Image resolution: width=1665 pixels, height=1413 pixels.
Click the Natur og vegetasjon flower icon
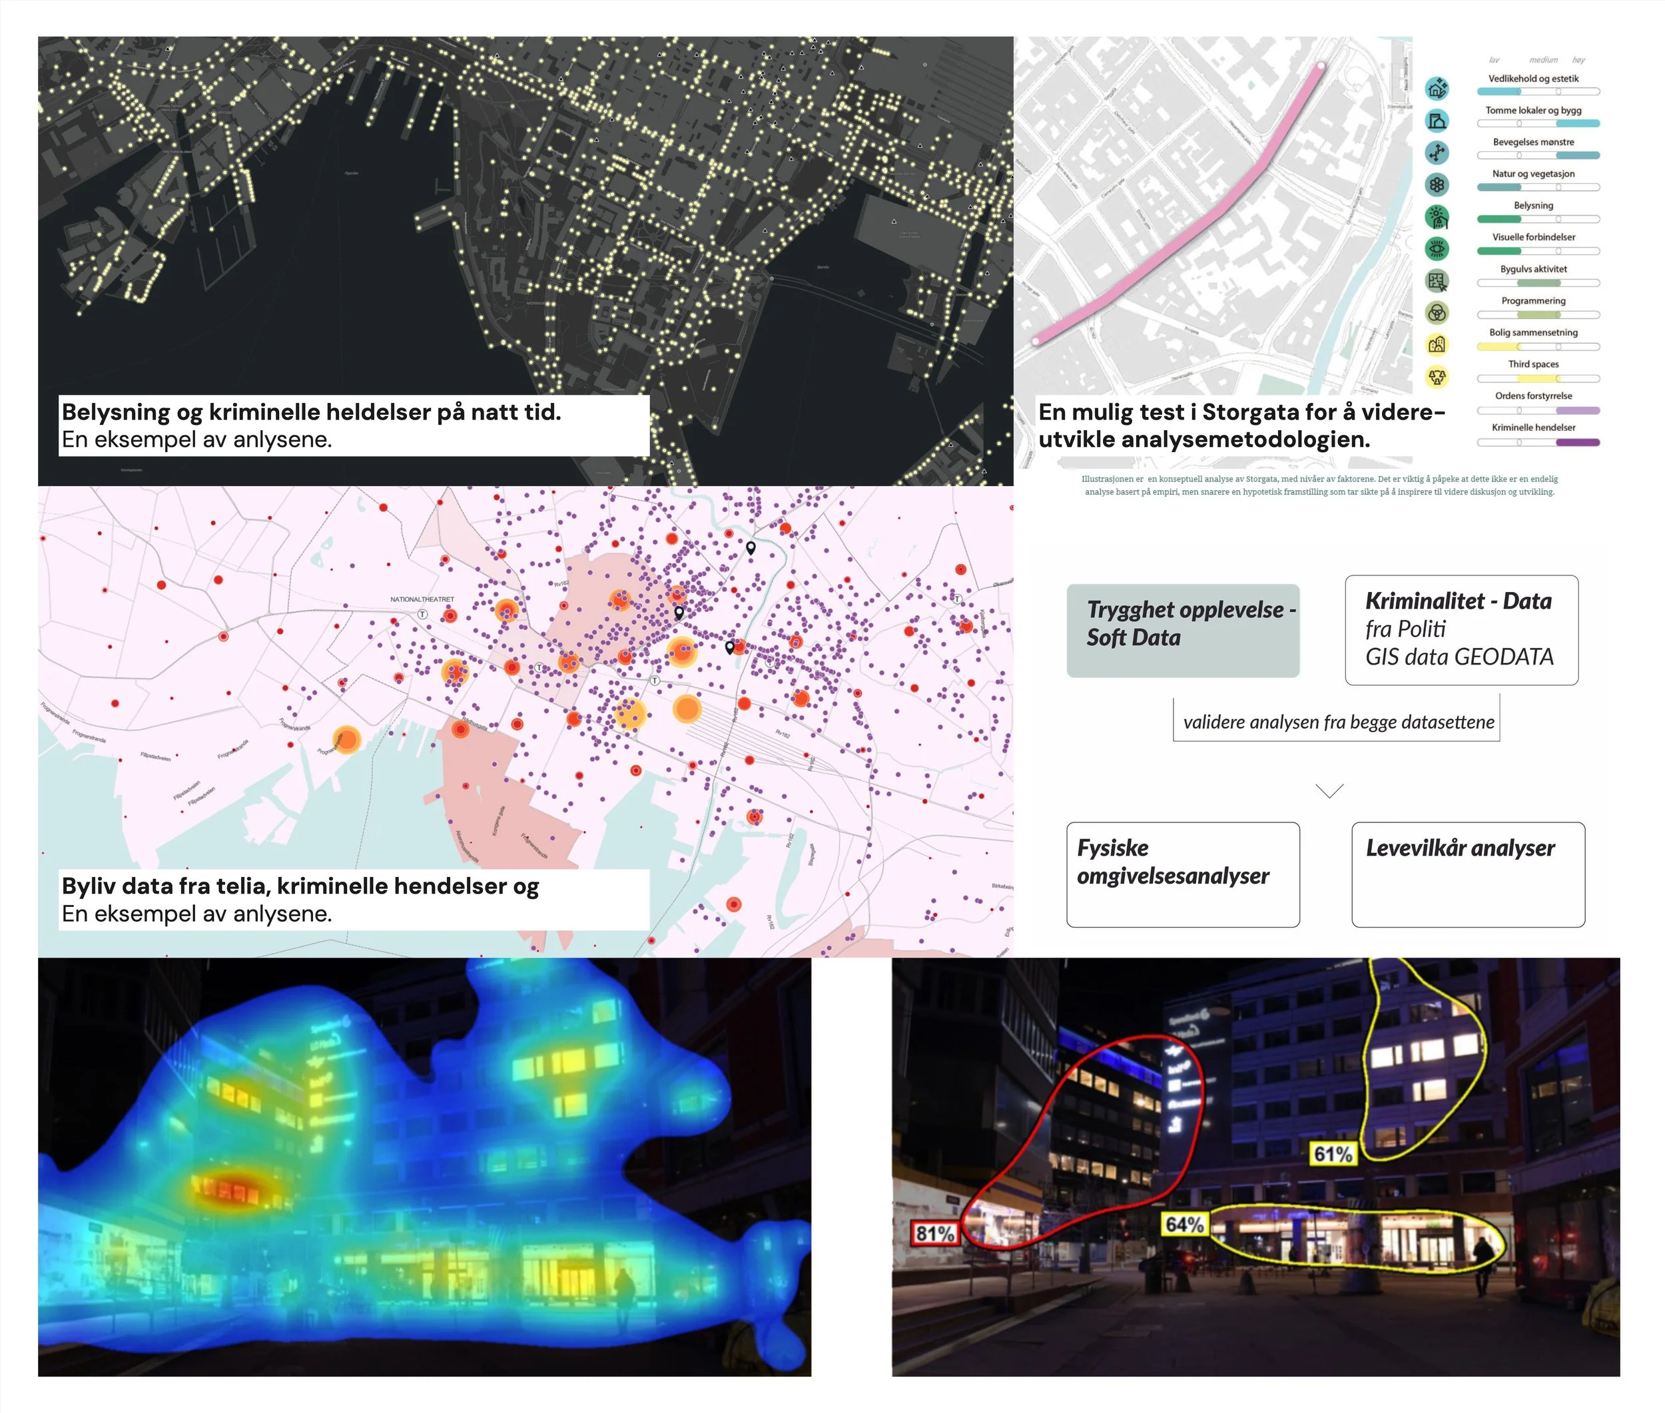click(x=1437, y=185)
